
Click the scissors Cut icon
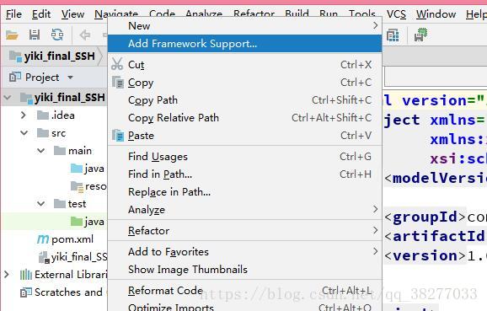pyautogui.click(x=117, y=64)
